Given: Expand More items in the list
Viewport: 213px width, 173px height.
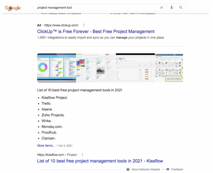Looking at the screenshot, I should point(46,146).
